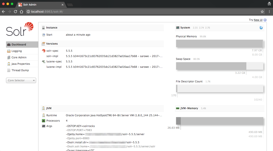Click the Args terminal icon

43,126
